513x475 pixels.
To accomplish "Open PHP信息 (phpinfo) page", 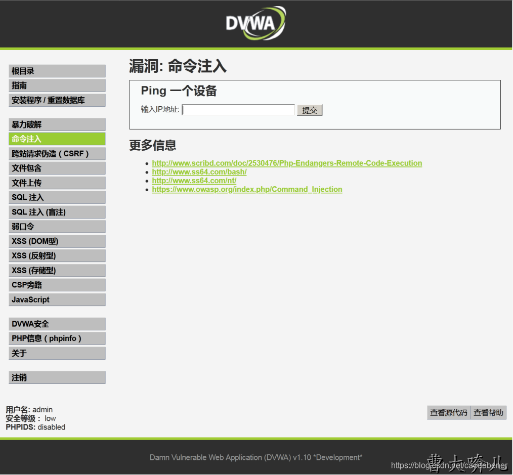I will [x=57, y=338].
